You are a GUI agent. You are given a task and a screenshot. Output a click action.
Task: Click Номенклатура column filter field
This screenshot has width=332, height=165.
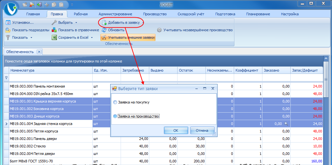point(51,77)
